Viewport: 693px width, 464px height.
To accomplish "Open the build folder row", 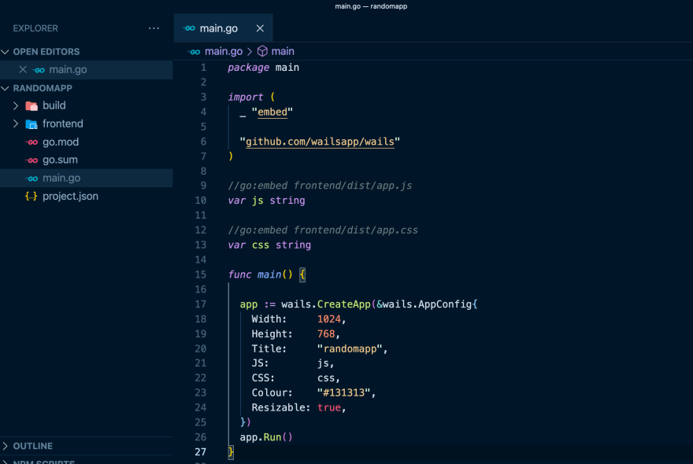I will click(x=86, y=106).
